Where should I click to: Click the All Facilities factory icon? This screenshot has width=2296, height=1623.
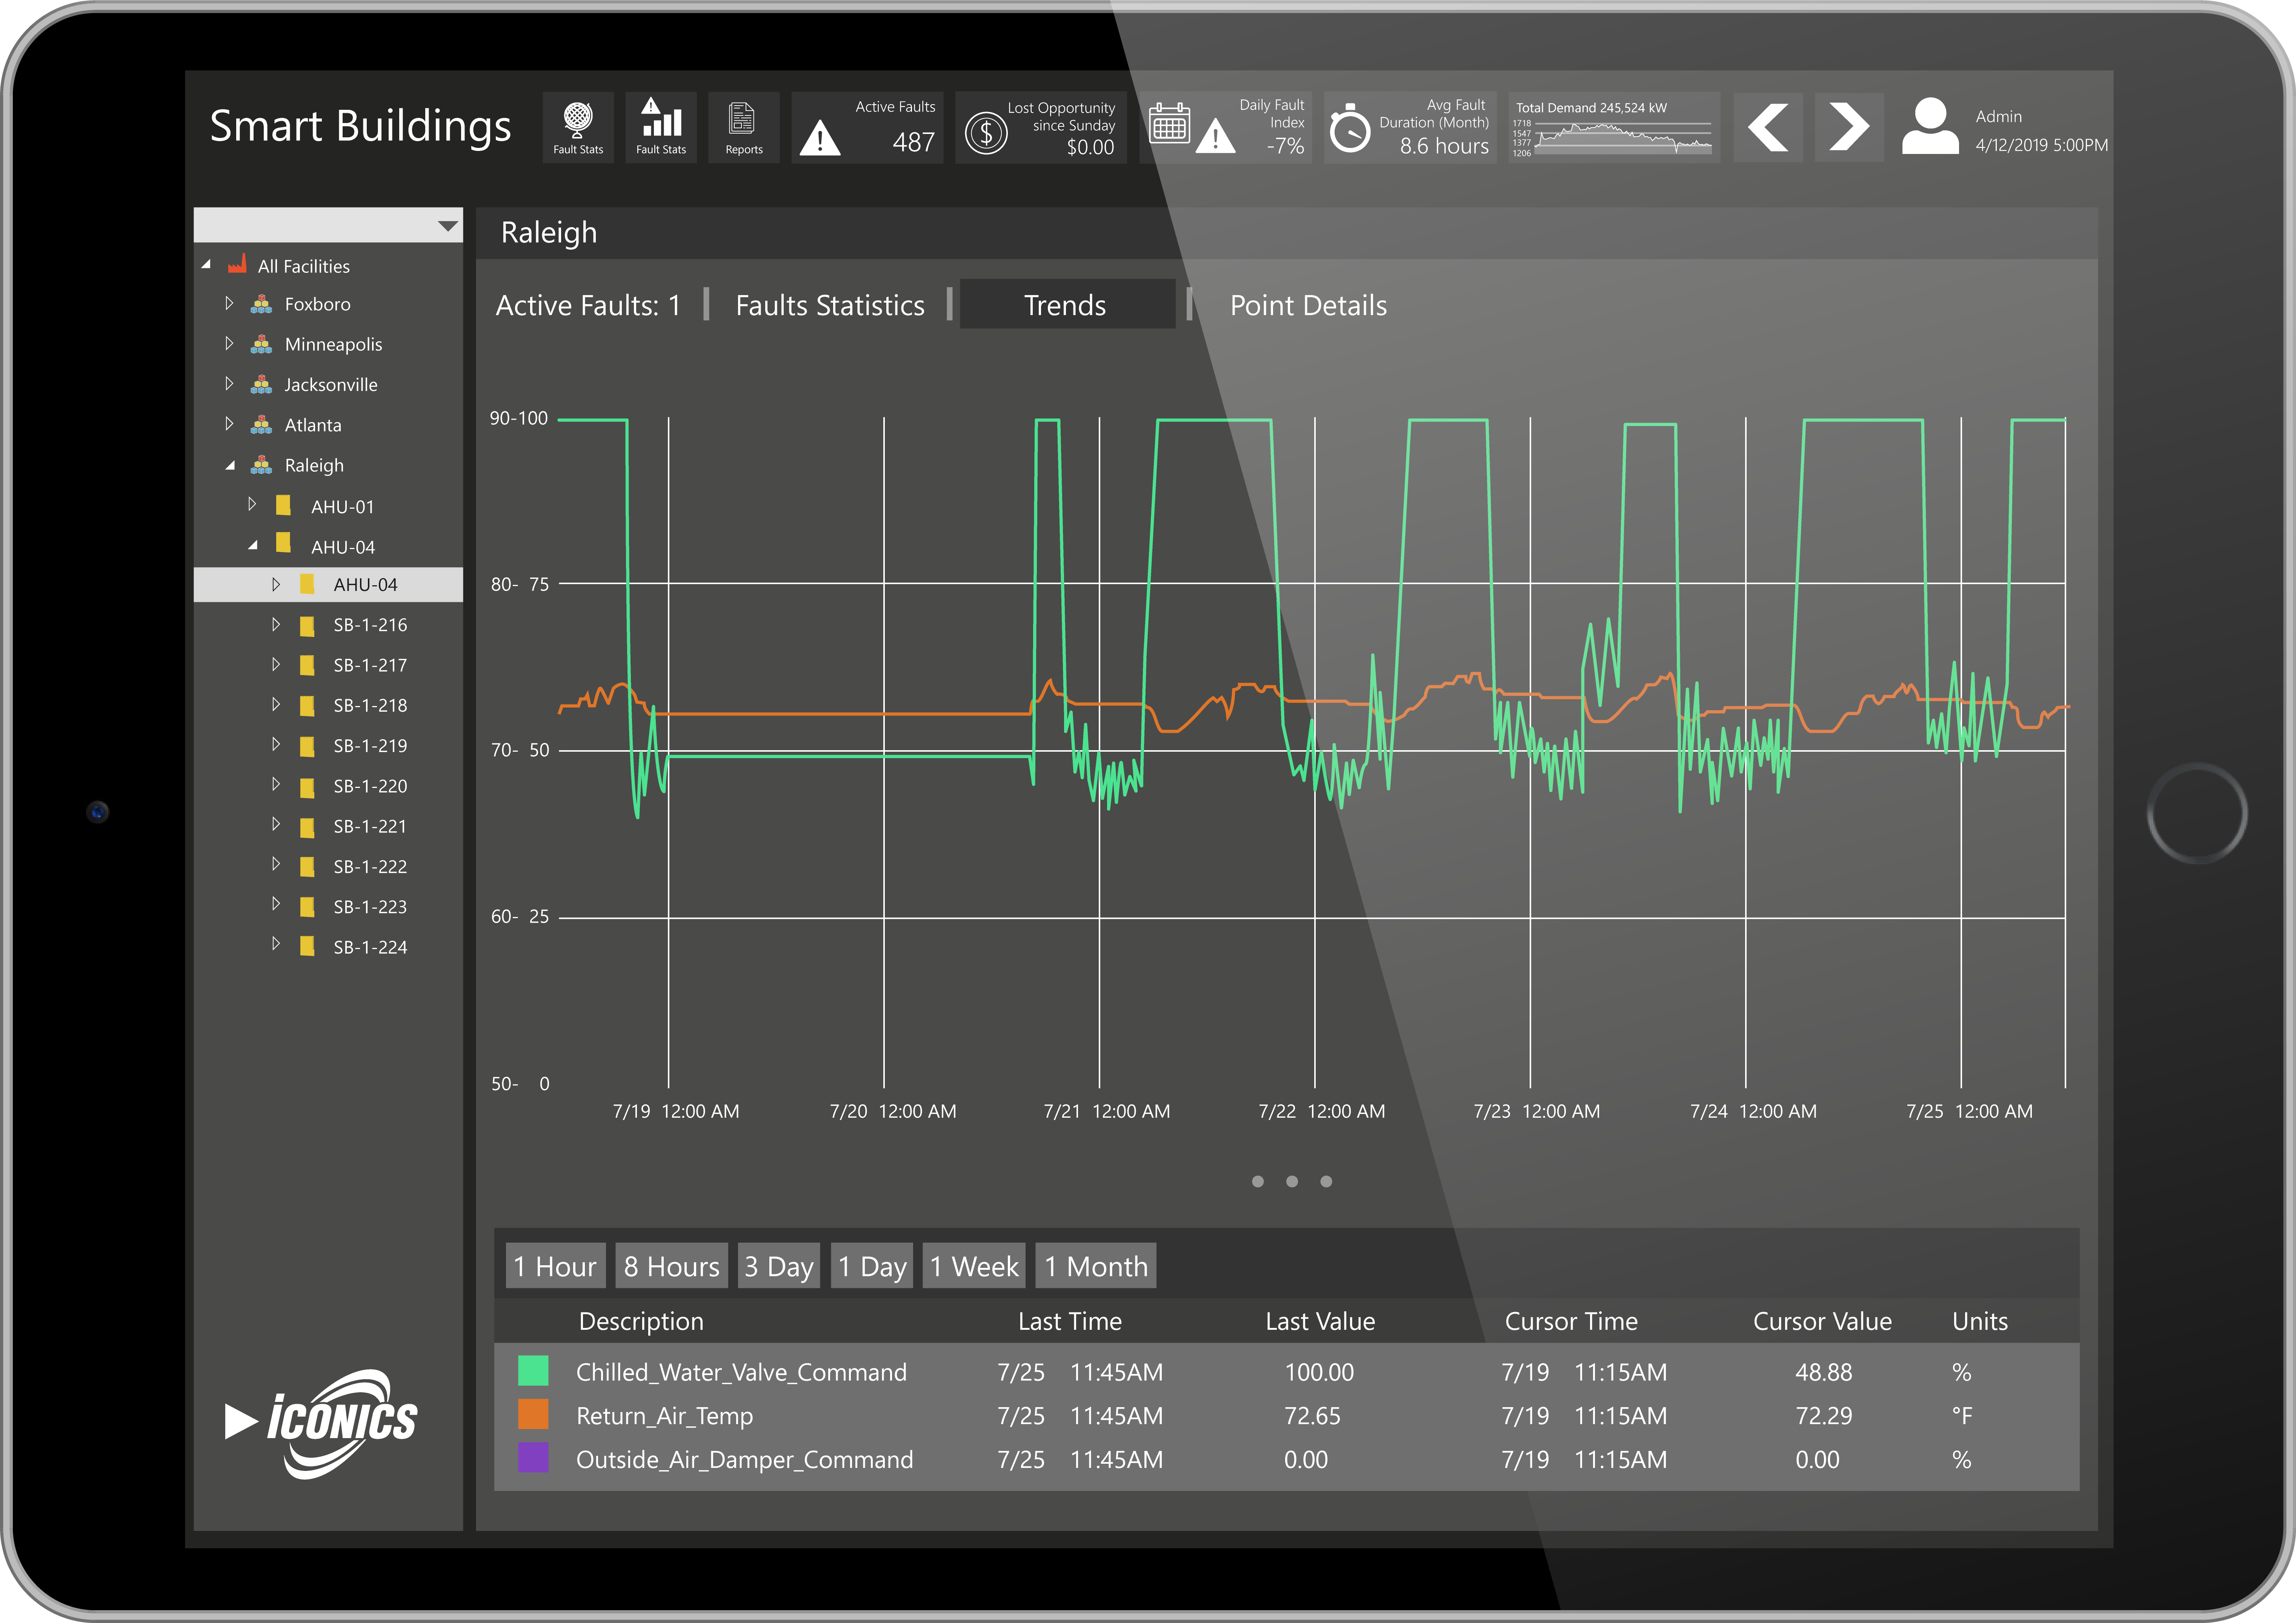237,265
